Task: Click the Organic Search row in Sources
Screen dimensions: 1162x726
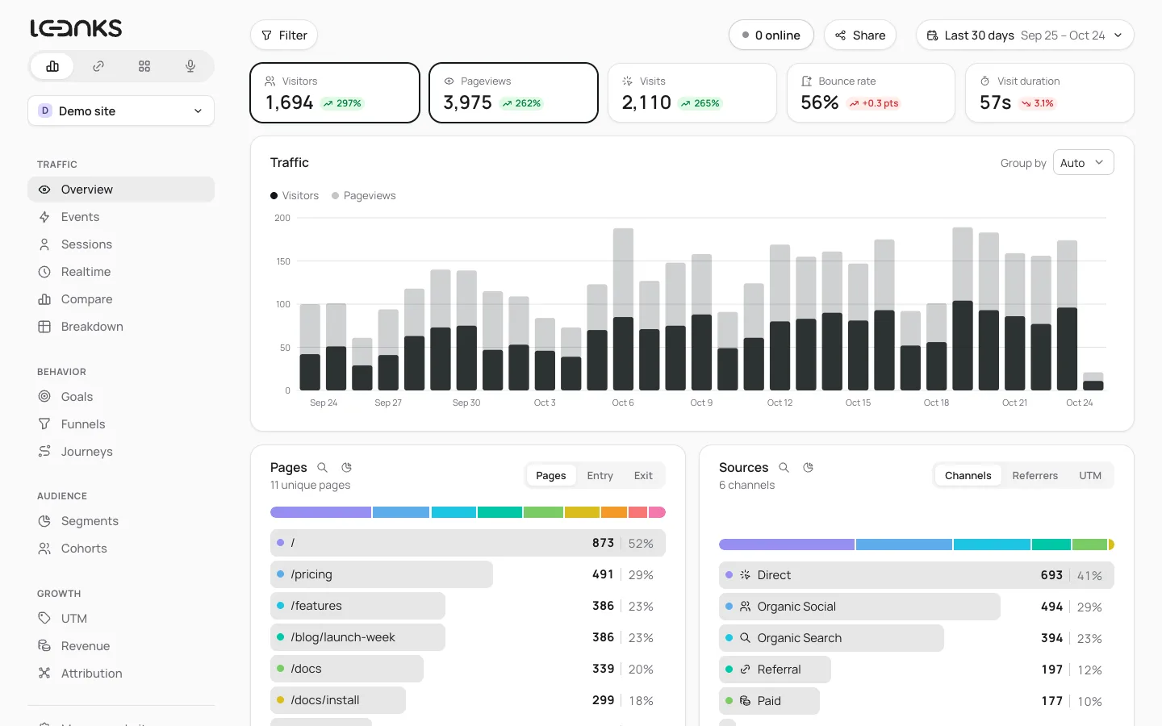Action: [x=917, y=638]
